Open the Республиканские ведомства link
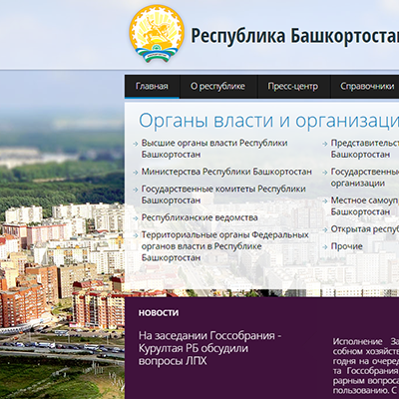The height and width of the screenshot is (399, 399). pos(199,217)
